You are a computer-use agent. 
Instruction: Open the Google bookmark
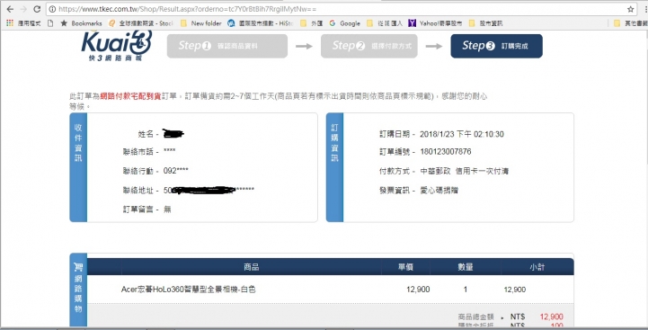click(x=344, y=23)
